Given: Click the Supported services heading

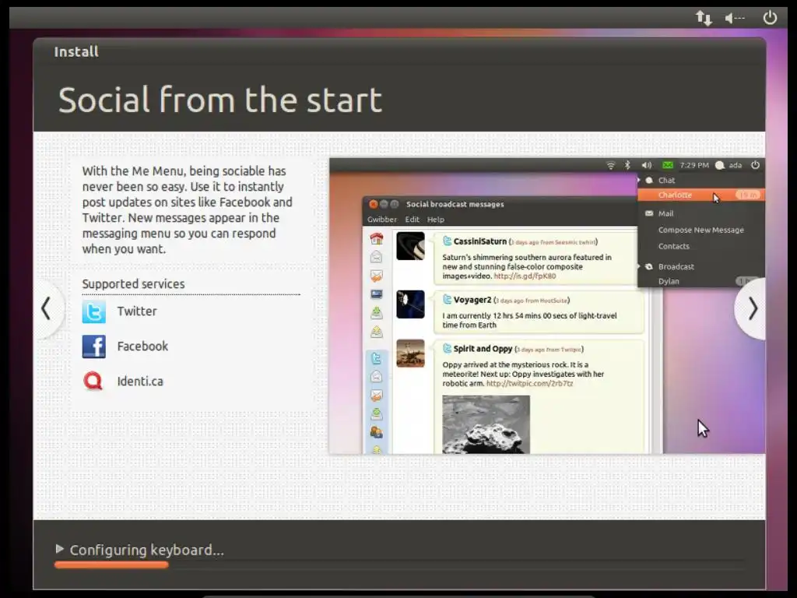Looking at the screenshot, I should point(133,283).
